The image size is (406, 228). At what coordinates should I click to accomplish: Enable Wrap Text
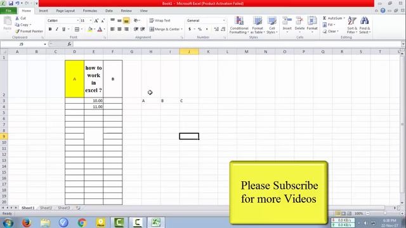[160, 20]
